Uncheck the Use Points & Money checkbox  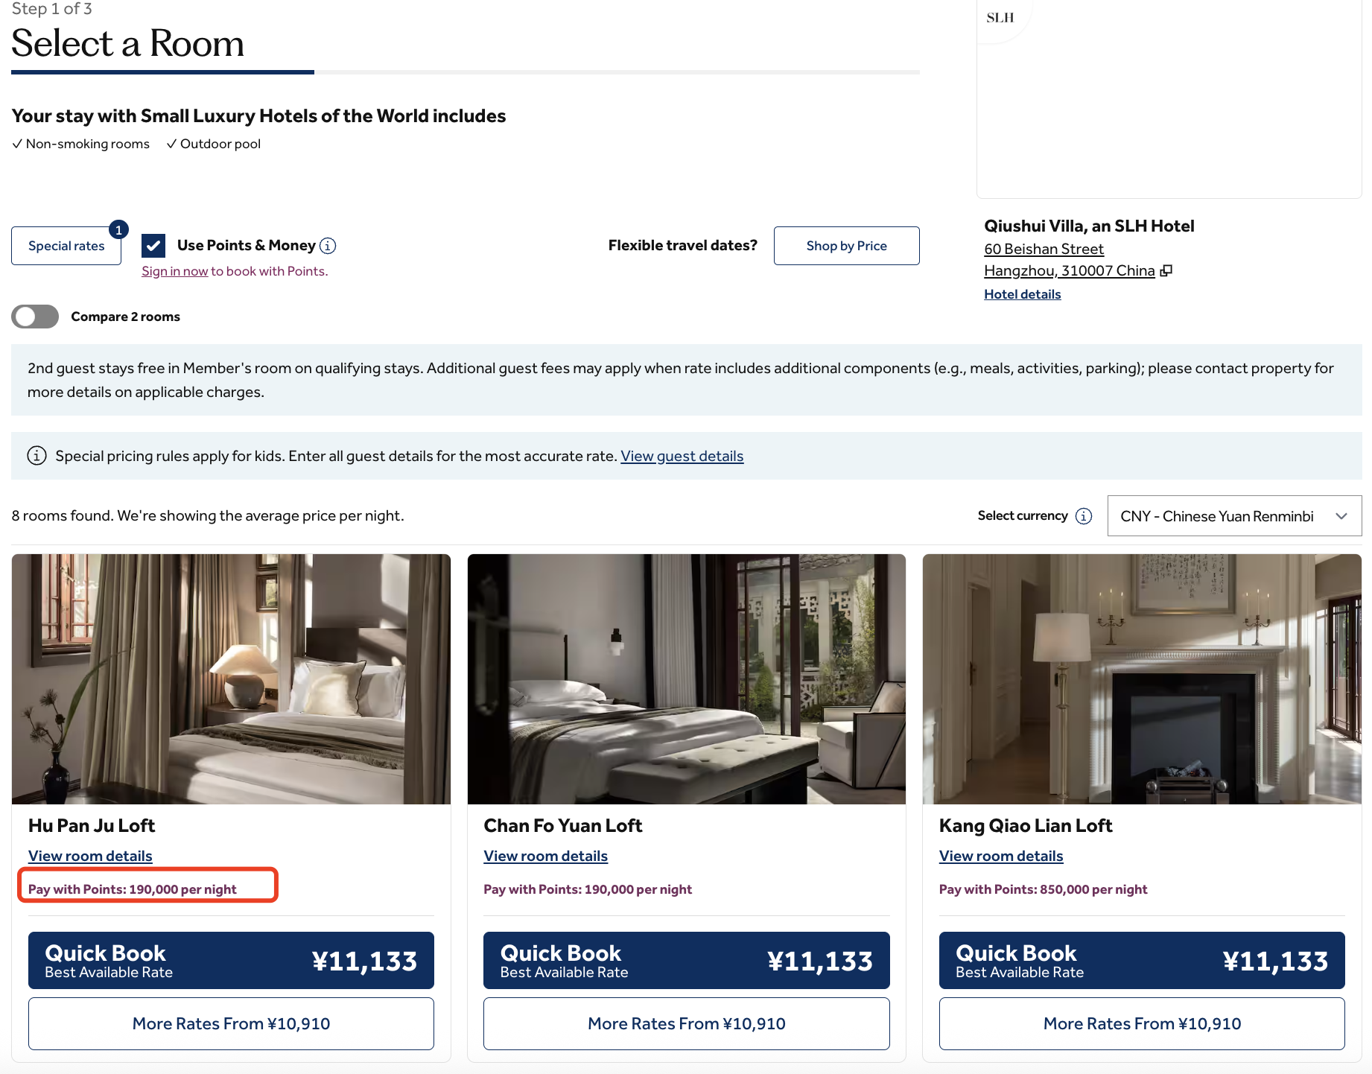[153, 246]
